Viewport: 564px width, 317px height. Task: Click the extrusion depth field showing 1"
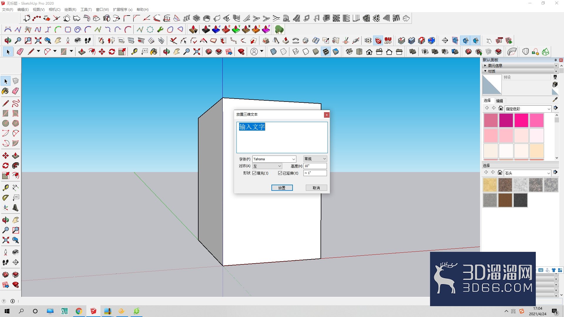(315, 173)
